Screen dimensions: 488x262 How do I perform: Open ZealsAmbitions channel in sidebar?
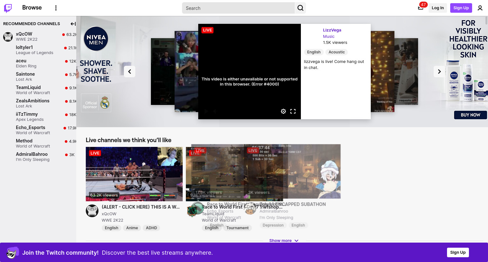[38, 103]
